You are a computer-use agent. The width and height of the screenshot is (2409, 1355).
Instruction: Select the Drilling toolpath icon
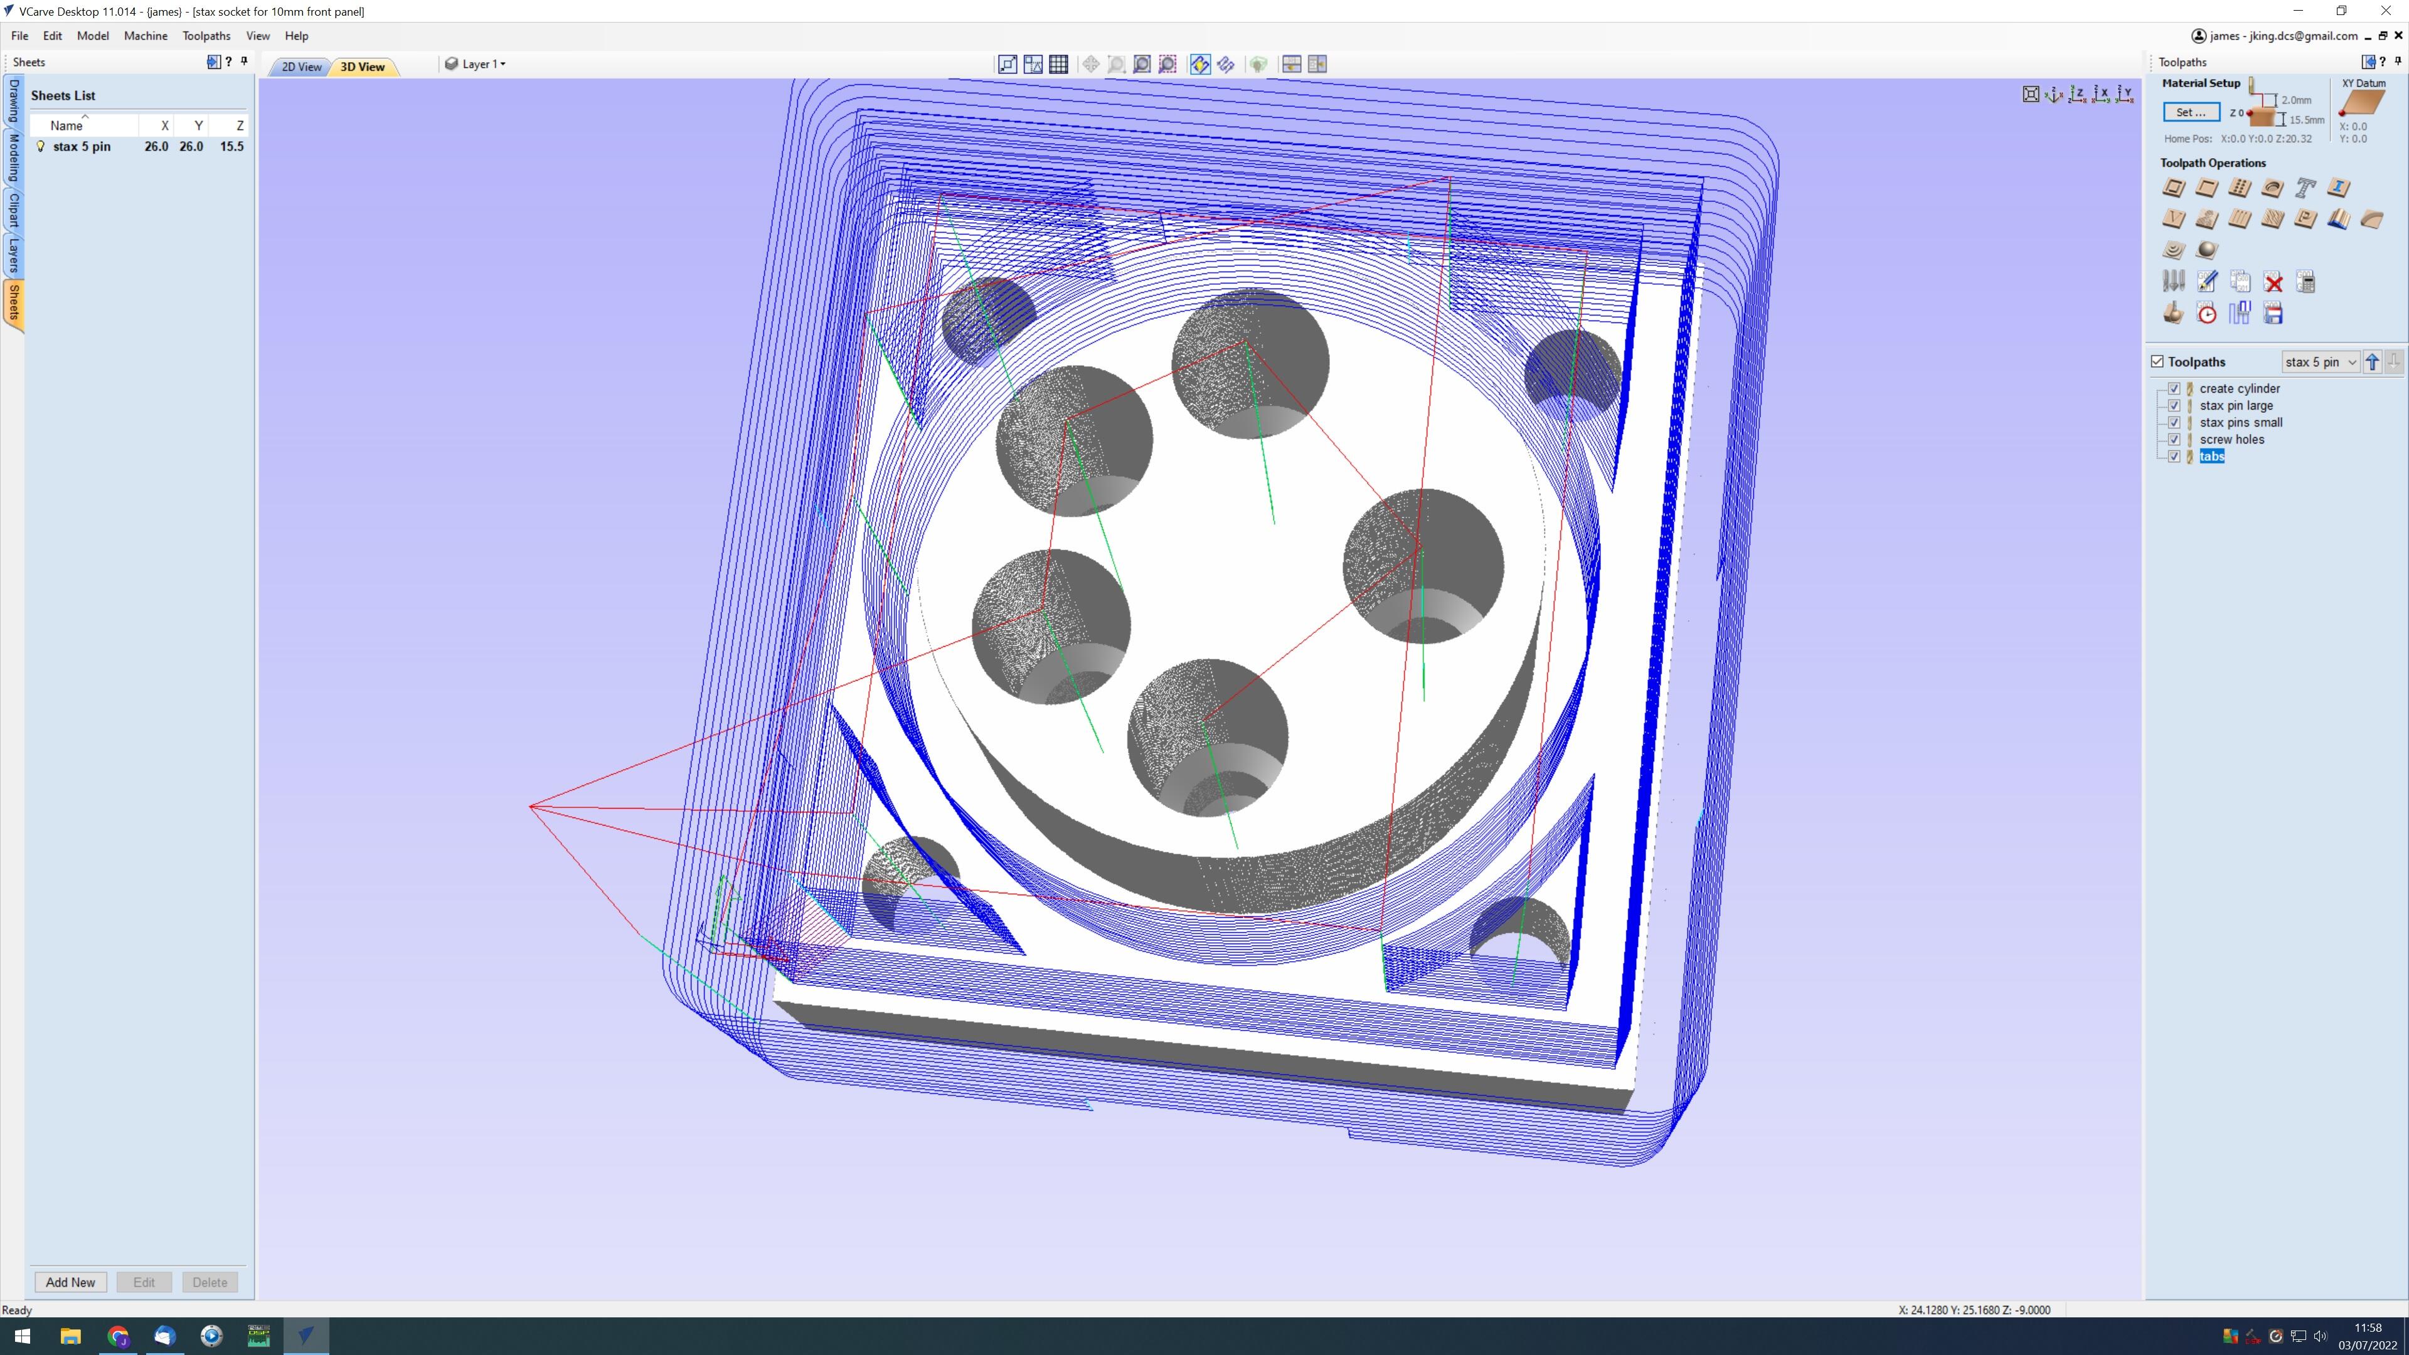2240,188
